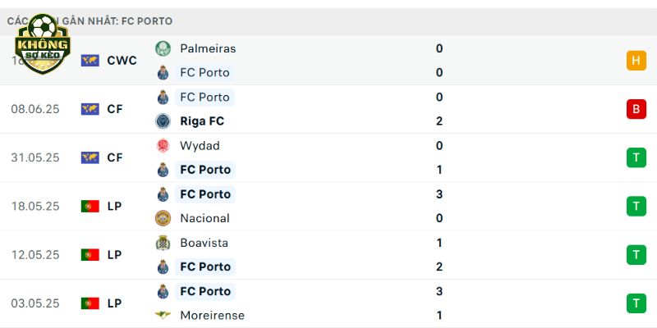
Task: Click the orange H draw result badge
Action: point(636,60)
